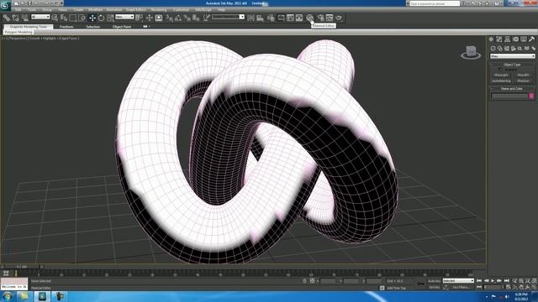Open the Utilities hammer panel
This screenshot has height=302, width=538.
[x=532, y=39]
